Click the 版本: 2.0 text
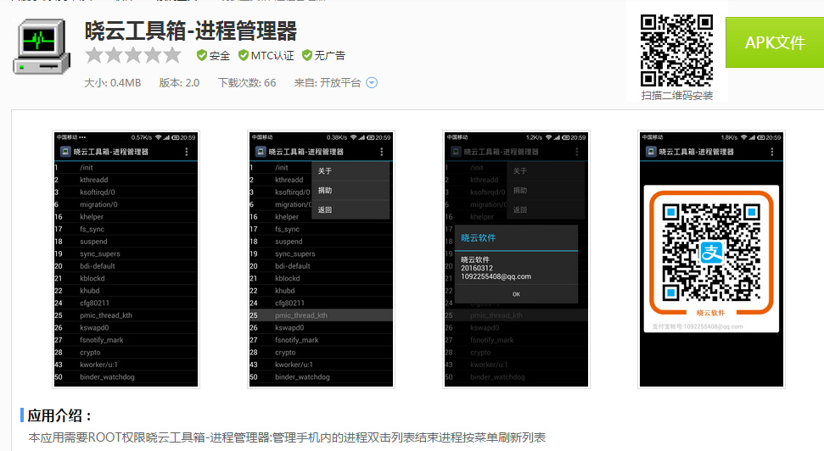Screen dimensions: 824x451 click(x=179, y=83)
